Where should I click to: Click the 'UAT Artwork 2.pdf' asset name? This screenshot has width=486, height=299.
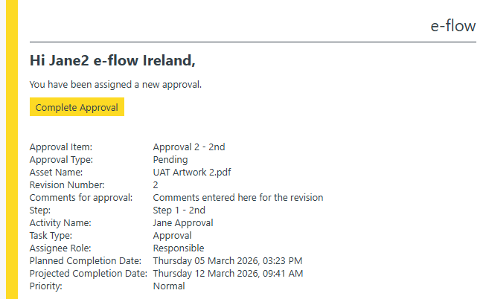[x=192, y=173]
